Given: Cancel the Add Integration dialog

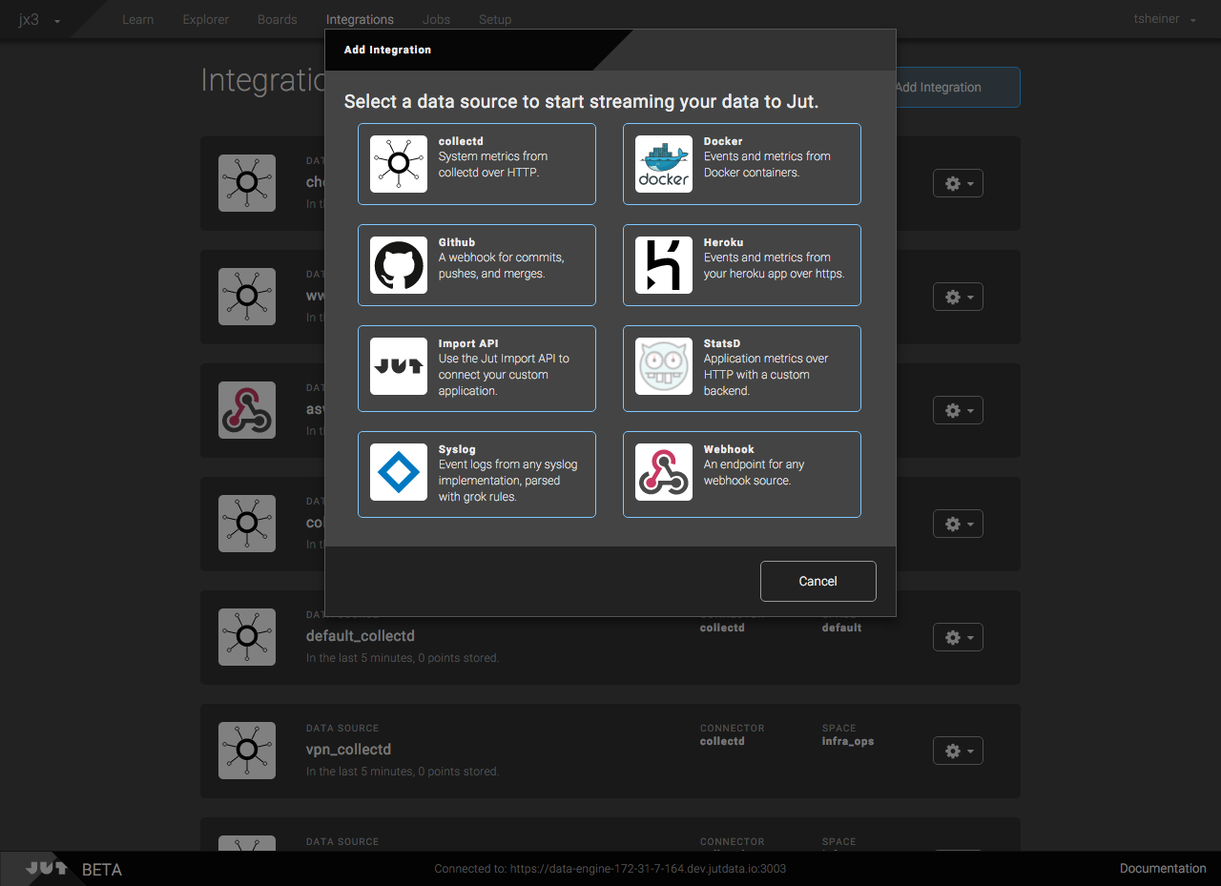Looking at the screenshot, I should coord(817,581).
